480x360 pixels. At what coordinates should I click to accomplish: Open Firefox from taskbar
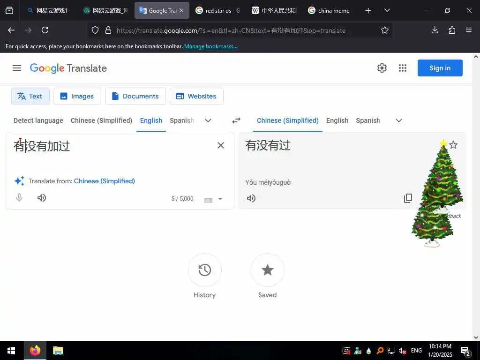[35, 351]
